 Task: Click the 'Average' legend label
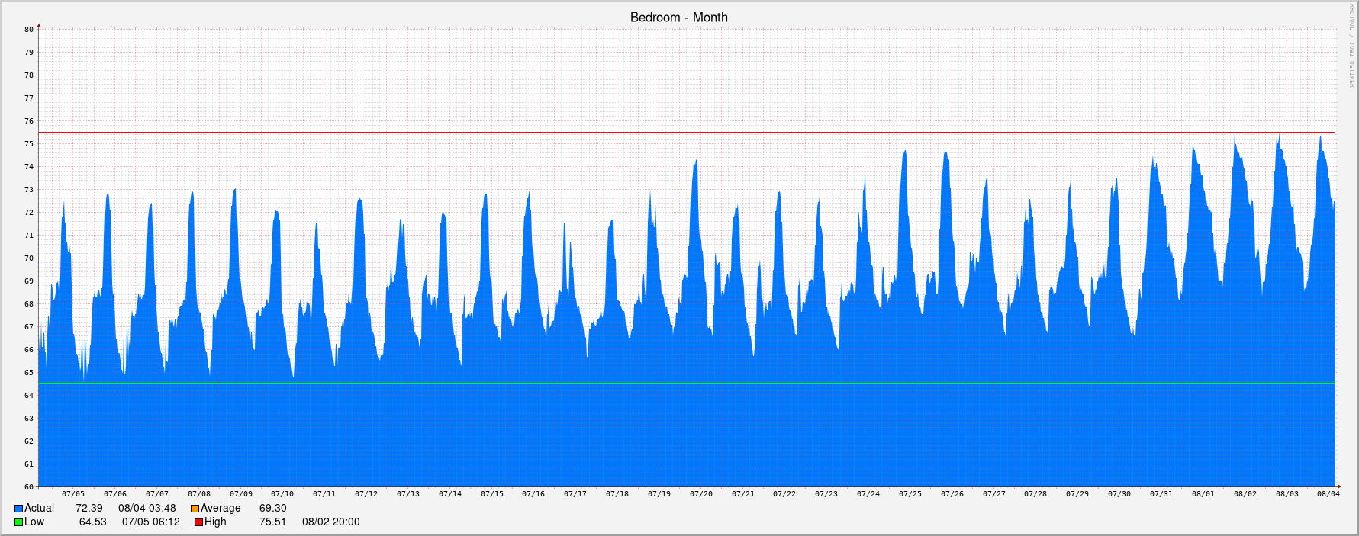pyautogui.click(x=221, y=508)
